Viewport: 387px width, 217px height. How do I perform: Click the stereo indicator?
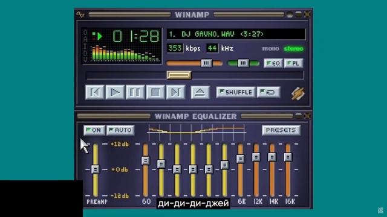(293, 49)
